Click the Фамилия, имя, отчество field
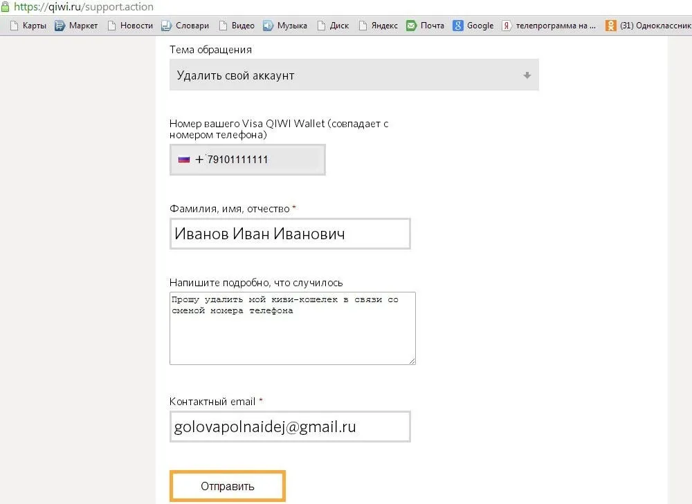Screen dimensions: 692x504 289,234
